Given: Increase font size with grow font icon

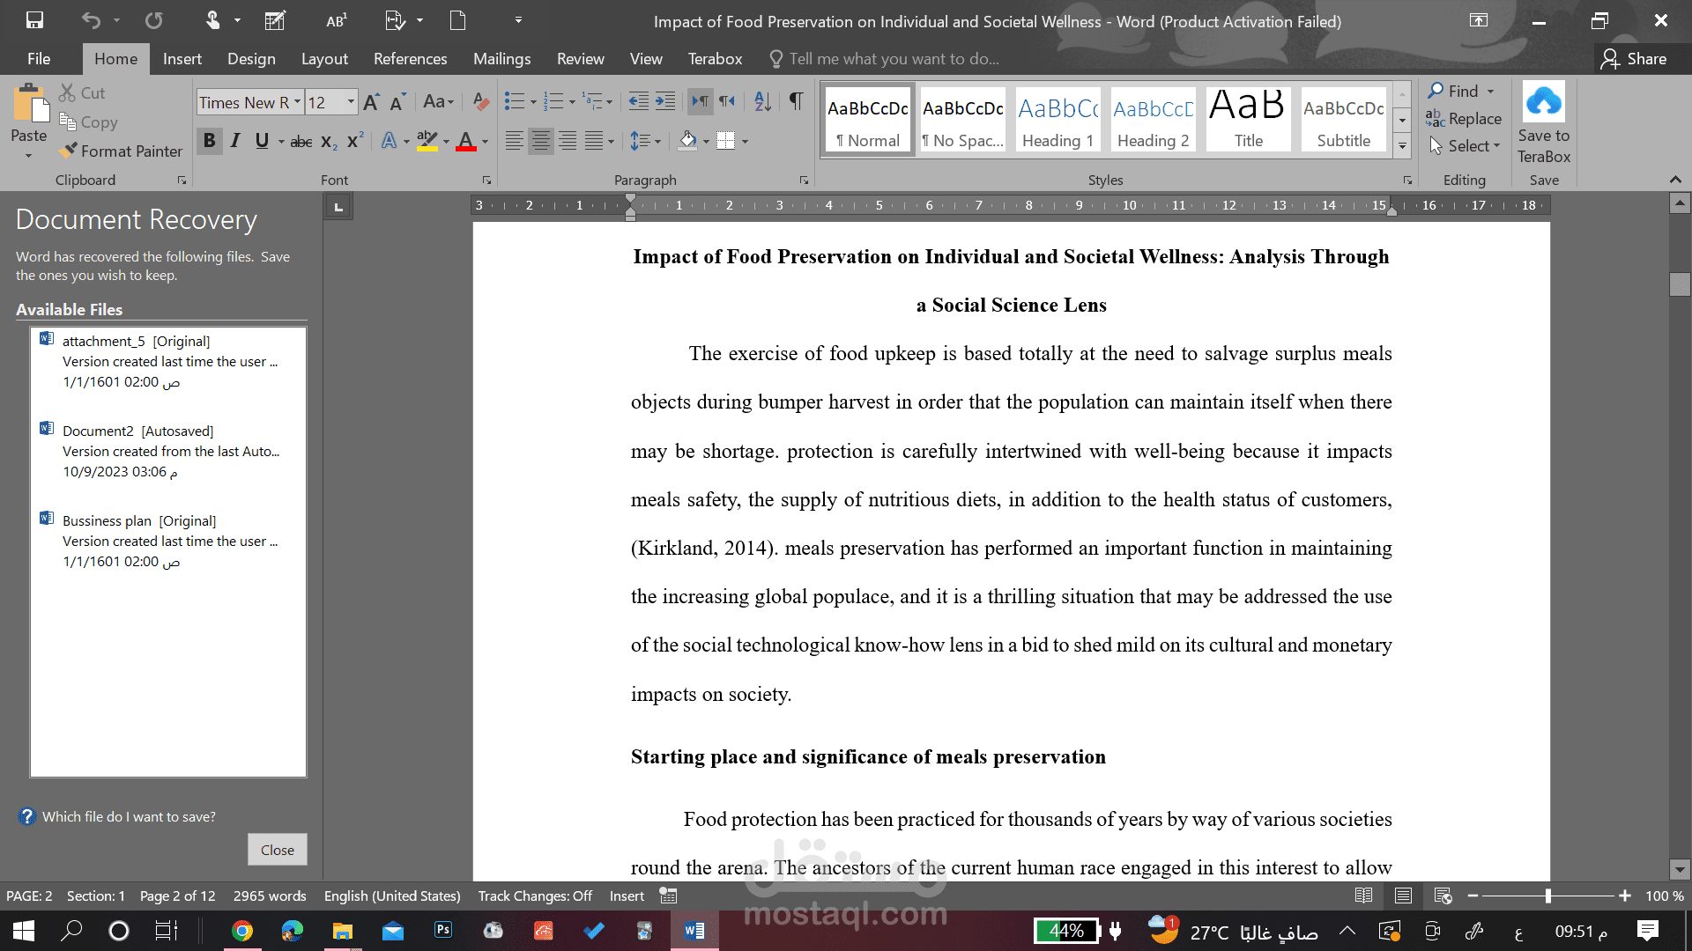Looking at the screenshot, I should pos(371,102).
